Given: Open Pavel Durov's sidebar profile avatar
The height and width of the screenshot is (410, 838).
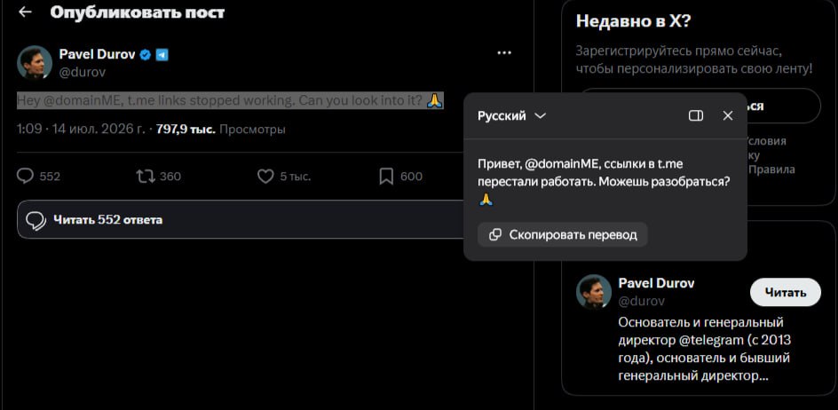Looking at the screenshot, I should click(x=593, y=292).
